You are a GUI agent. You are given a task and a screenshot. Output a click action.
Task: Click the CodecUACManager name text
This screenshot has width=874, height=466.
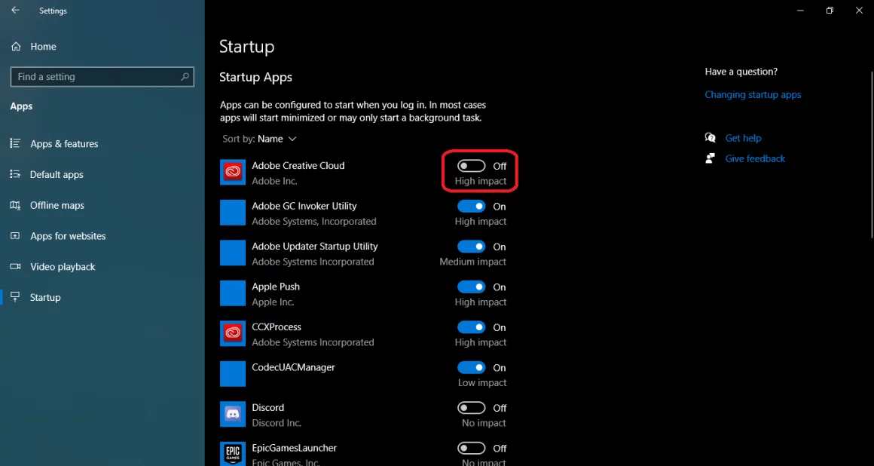[x=293, y=367]
